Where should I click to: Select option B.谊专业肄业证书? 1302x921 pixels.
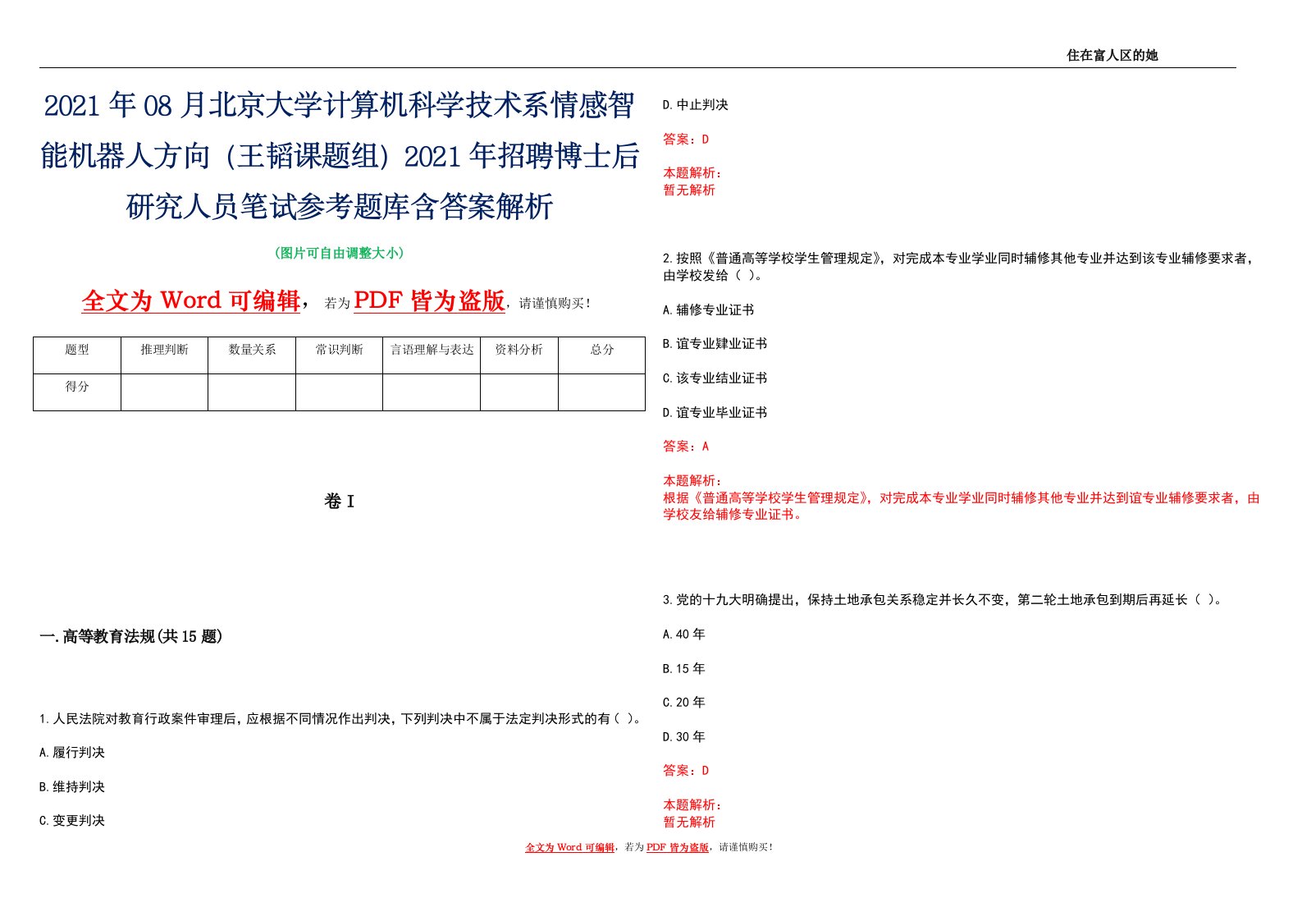[715, 344]
